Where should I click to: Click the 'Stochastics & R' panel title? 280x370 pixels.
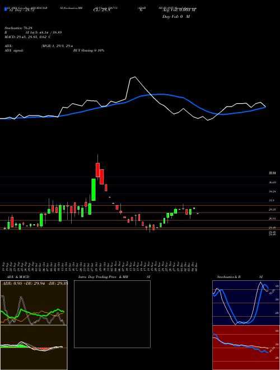pyautogui.click(x=230, y=277)
